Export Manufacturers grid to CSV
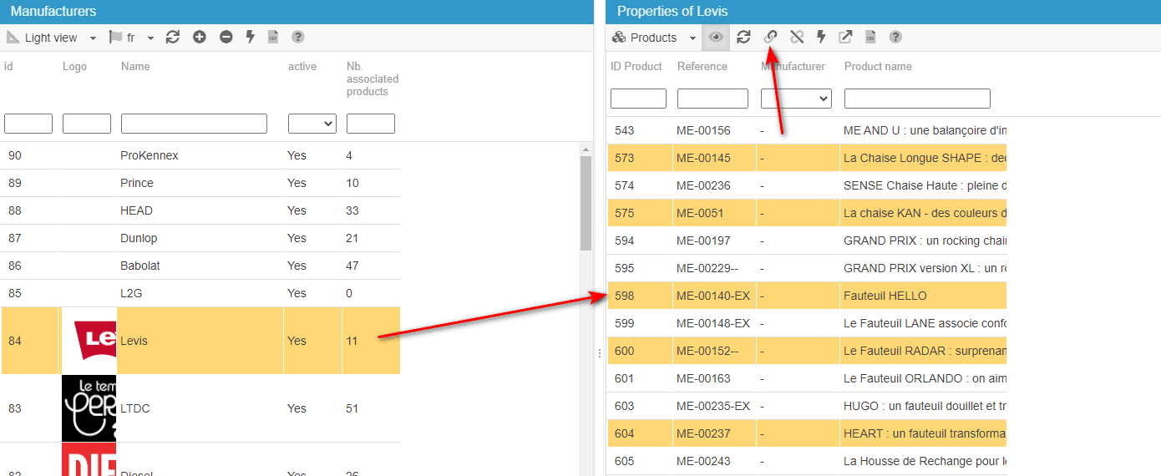Screen dimensions: 1161x476 coord(273,37)
